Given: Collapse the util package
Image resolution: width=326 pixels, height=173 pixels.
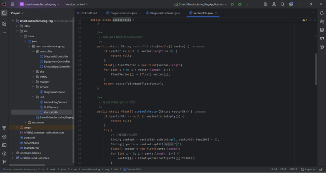Looking at the screenshot, I should click(x=33, y=97).
